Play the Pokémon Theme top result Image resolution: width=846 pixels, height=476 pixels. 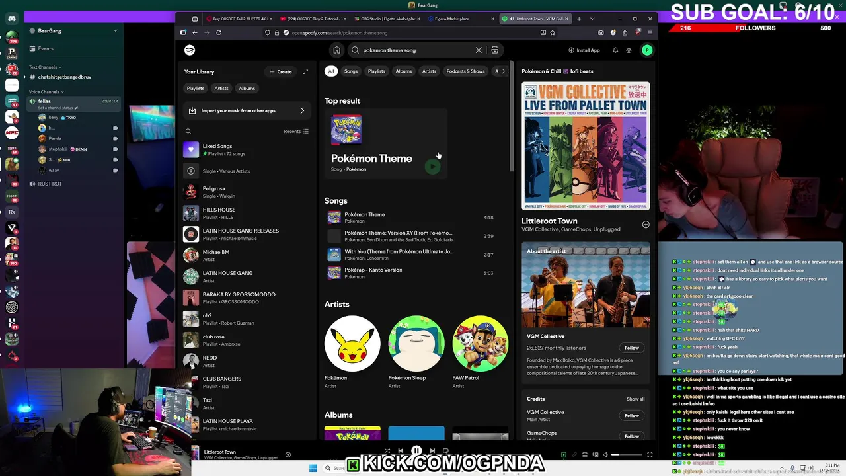[x=432, y=167]
